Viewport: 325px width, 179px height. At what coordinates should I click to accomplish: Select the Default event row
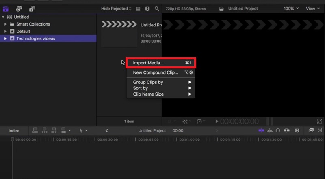pos(48,32)
